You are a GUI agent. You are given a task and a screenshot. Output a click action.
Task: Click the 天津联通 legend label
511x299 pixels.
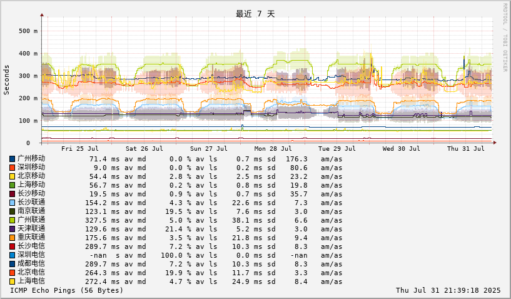tap(31, 228)
